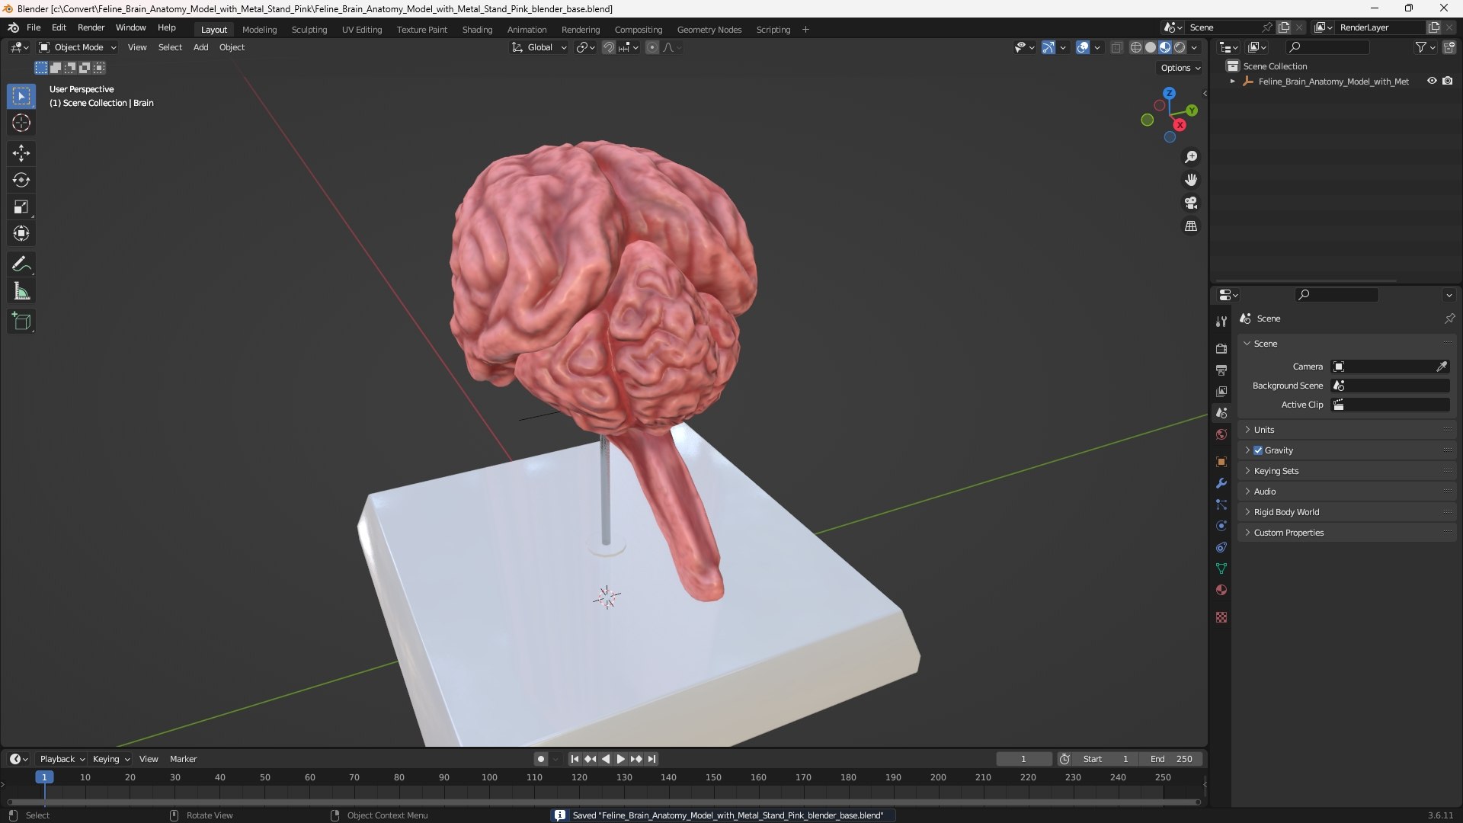Select the Cursor tool in toolbar
This screenshot has height=823, width=1463.
point(21,123)
